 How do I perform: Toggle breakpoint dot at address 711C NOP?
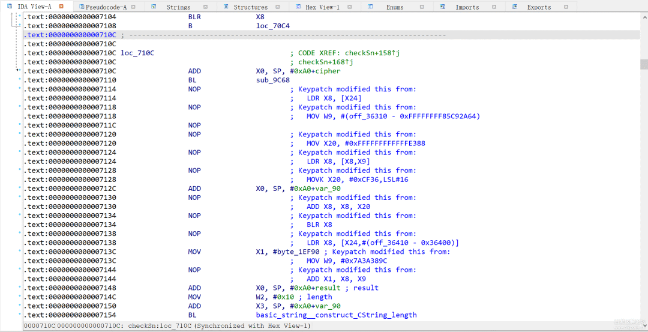point(20,125)
